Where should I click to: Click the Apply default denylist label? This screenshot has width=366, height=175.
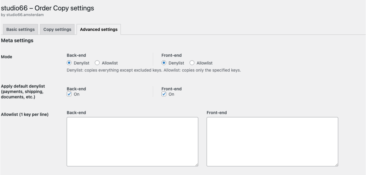click(x=23, y=91)
